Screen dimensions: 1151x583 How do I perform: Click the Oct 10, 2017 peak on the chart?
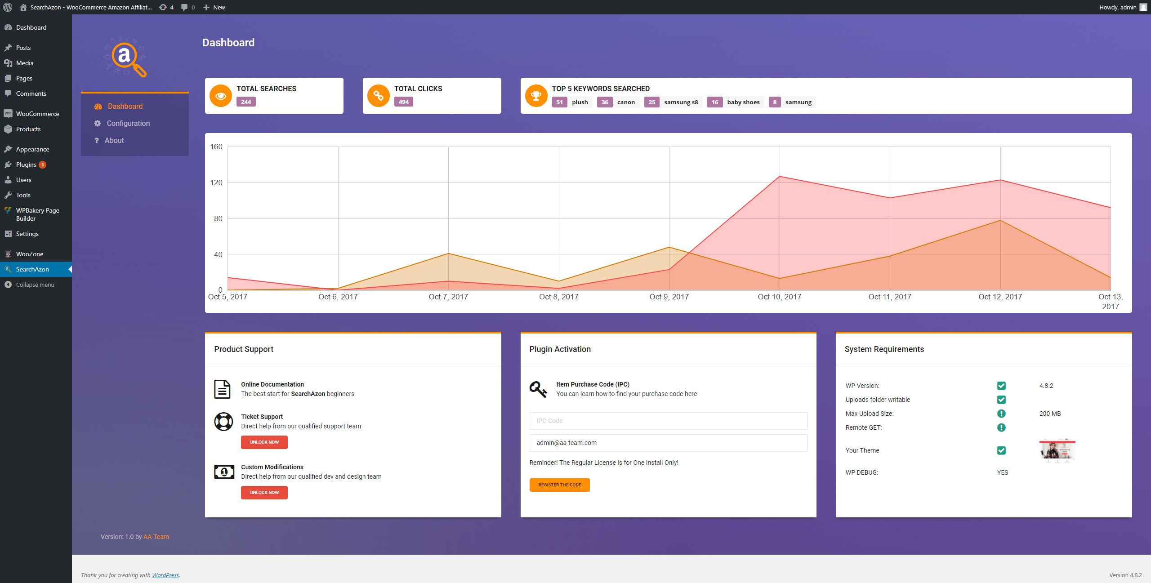(780, 176)
